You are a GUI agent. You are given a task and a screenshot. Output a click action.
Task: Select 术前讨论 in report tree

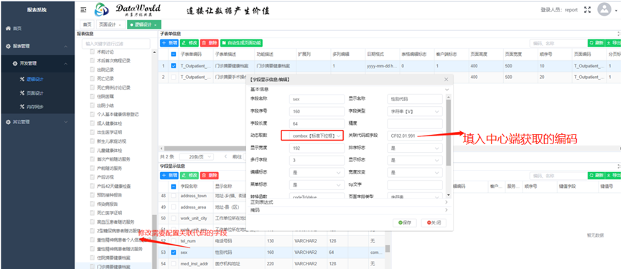(x=105, y=52)
